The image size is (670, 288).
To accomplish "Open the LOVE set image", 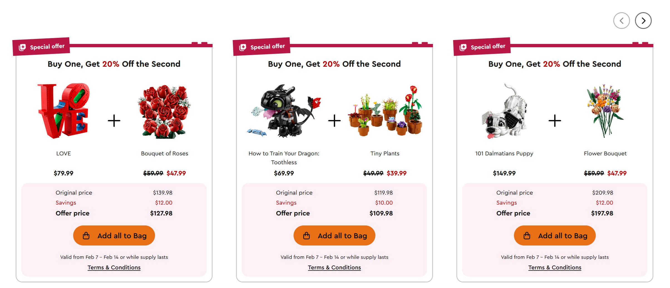I will [x=63, y=111].
